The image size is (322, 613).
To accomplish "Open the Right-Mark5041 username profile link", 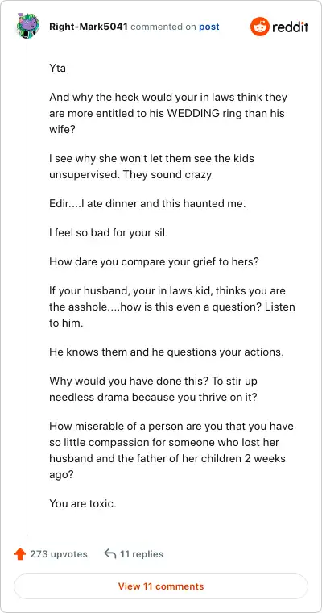I will tap(89, 27).
